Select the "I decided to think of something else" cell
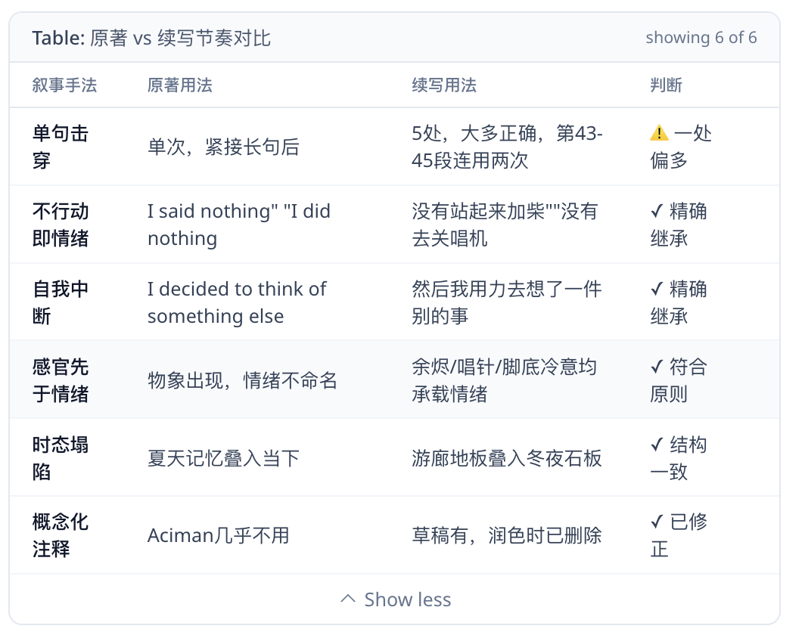805x635 pixels. click(x=237, y=302)
